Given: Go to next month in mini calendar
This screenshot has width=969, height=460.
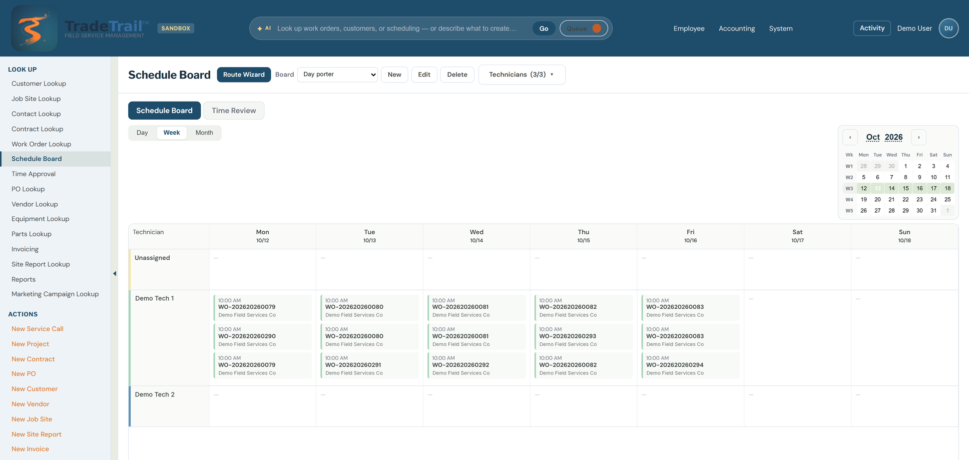Looking at the screenshot, I should (918, 137).
